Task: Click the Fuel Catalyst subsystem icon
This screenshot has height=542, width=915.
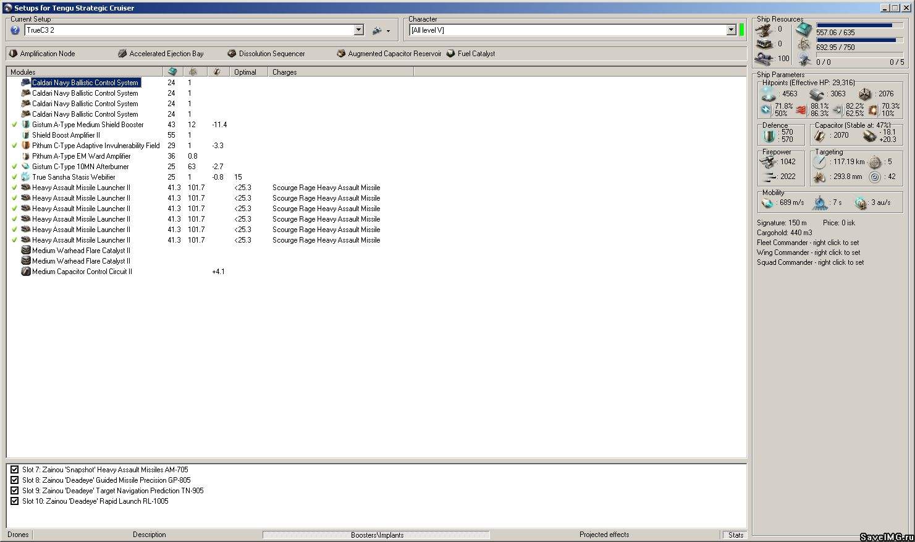Action: [x=450, y=54]
